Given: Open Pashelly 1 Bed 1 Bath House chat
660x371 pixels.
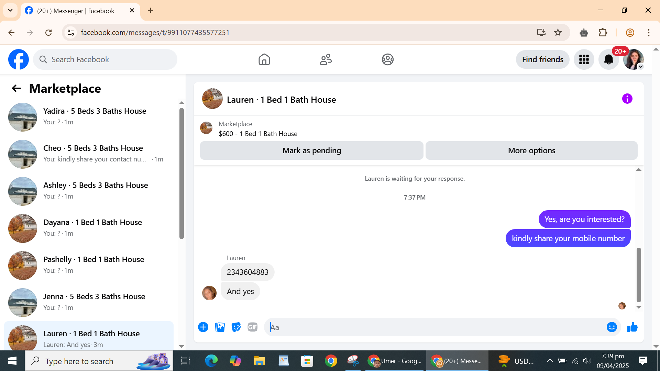Looking at the screenshot, I should click(x=89, y=265).
